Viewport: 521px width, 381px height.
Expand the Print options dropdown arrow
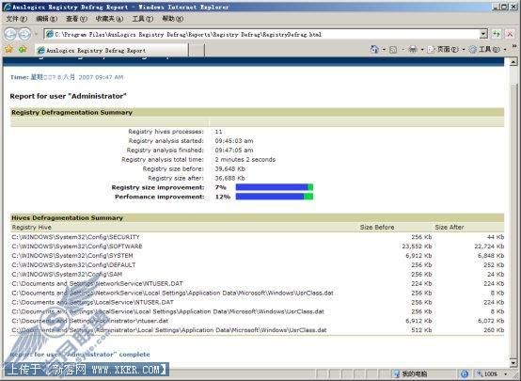[422, 50]
